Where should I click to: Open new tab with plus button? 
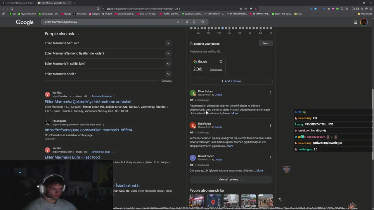point(75,3)
